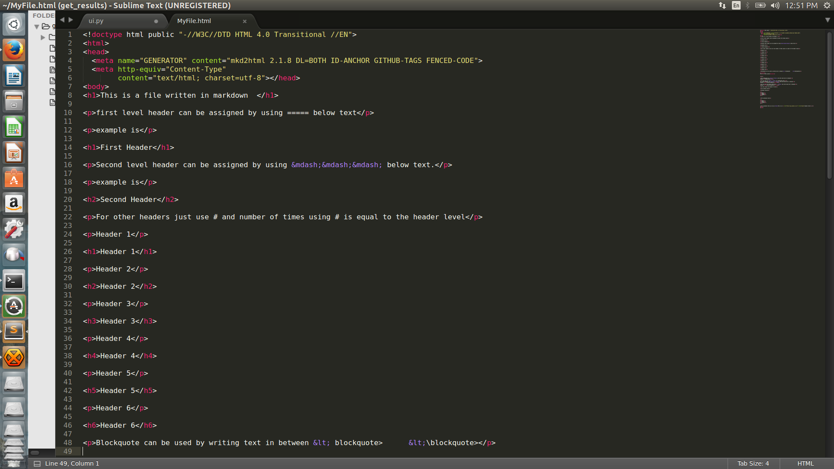Click FOLDERS heading in the sidebar

pyautogui.click(x=43, y=16)
